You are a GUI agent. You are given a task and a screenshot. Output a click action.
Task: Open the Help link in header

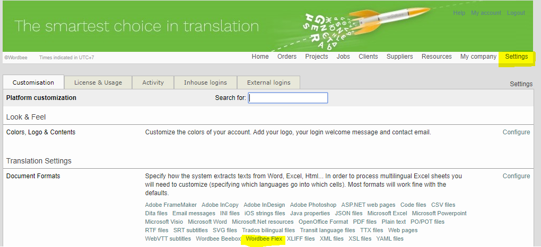coord(459,13)
